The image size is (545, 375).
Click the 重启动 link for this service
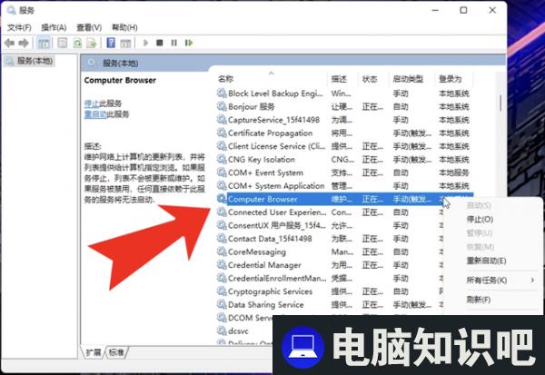(x=95, y=114)
